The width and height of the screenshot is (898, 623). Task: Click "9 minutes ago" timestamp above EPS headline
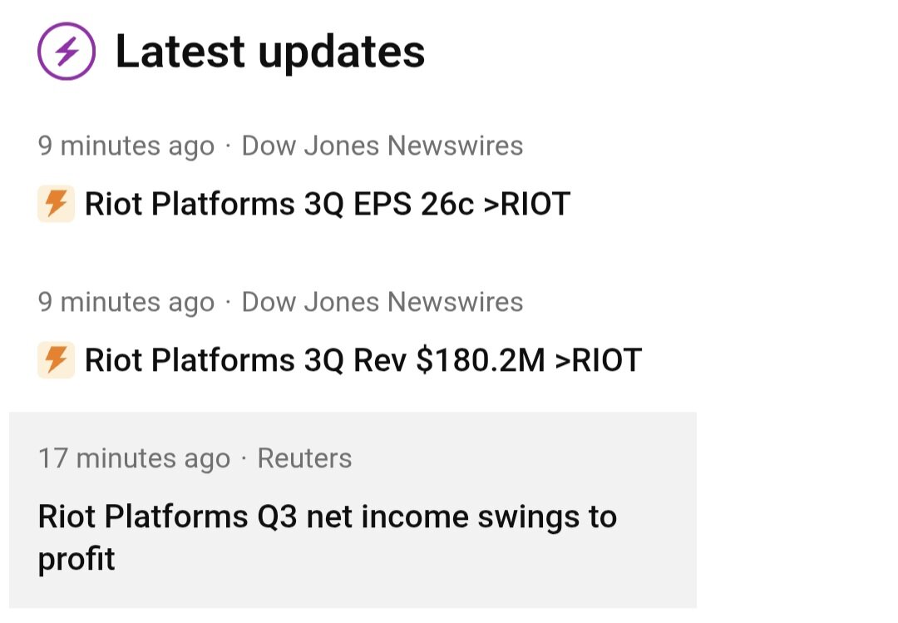point(126,146)
